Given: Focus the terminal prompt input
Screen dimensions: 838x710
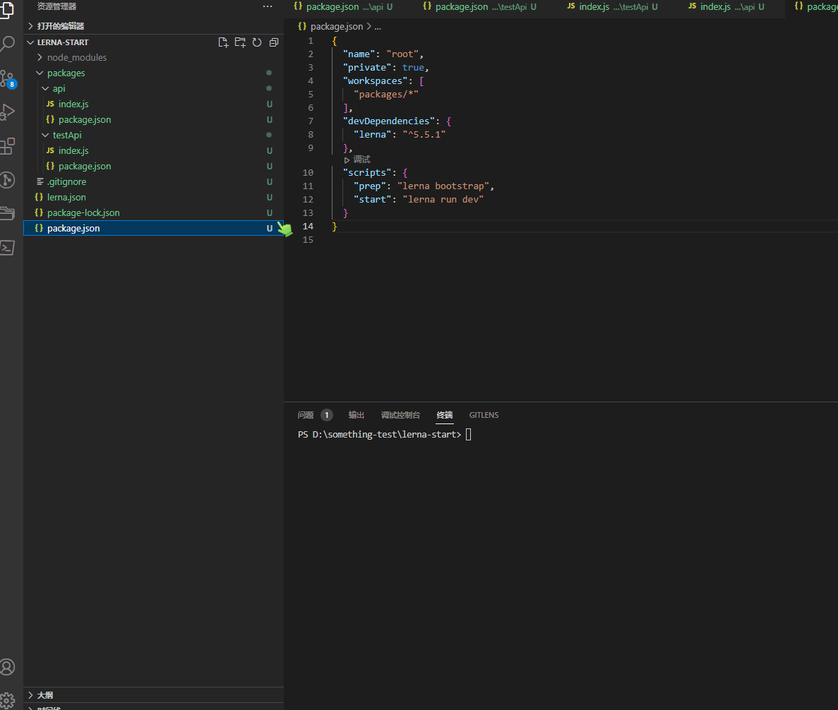Looking at the screenshot, I should point(469,434).
